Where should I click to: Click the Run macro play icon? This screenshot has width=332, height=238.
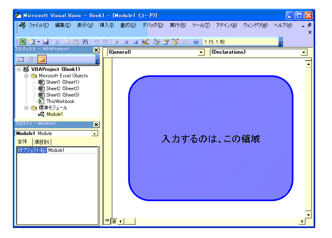117,42
